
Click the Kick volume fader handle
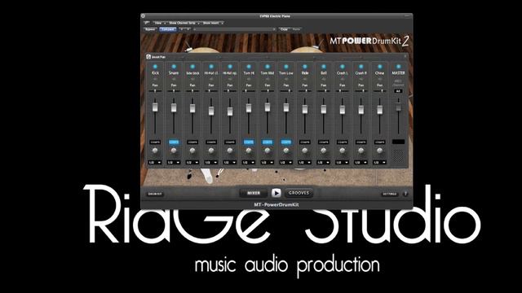(x=155, y=107)
